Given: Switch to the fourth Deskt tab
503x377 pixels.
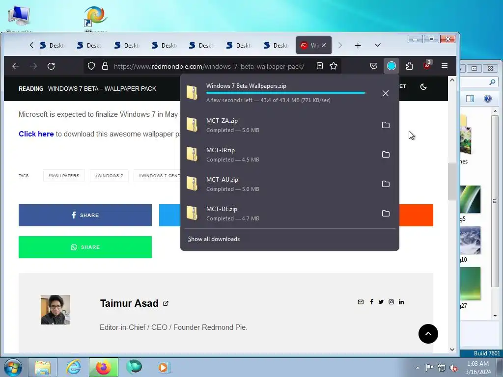Looking at the screenshot, I should click(x=164, y=46).
